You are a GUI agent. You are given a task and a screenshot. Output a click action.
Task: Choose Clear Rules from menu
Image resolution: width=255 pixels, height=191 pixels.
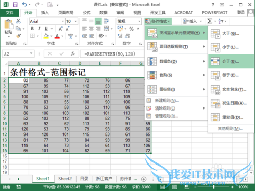tap(176, 108)
